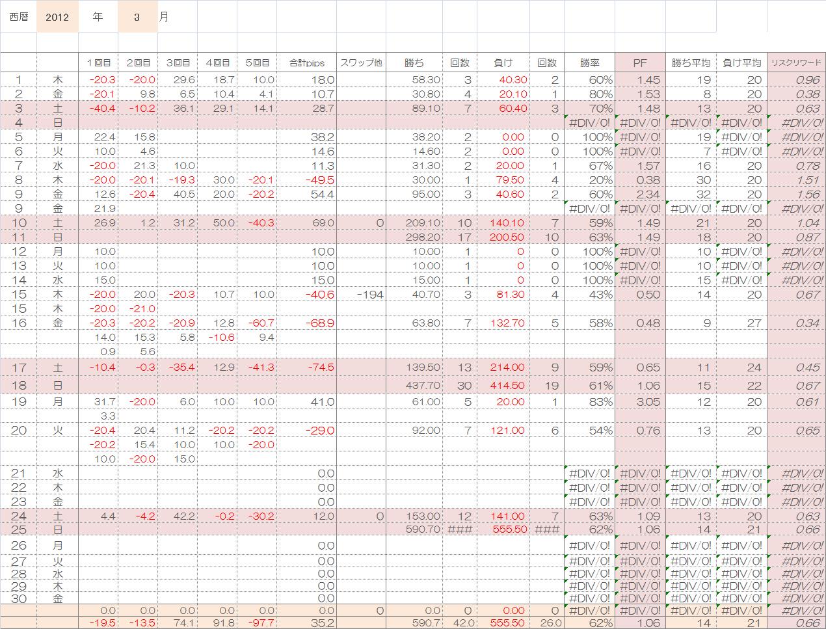826x629 pixels.
Task: Select the win rate cell 54%
Action: pyautogui.click(x=589, y=430)
